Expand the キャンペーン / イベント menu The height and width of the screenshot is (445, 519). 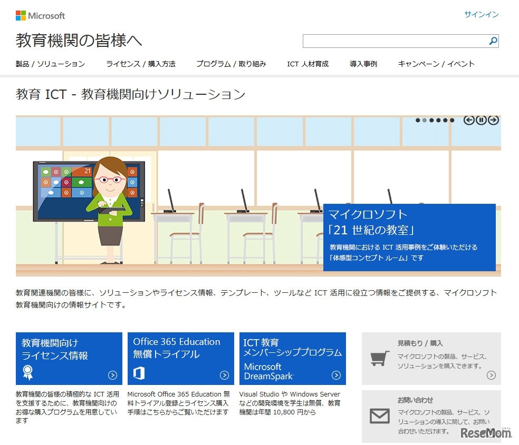[436, 64]
